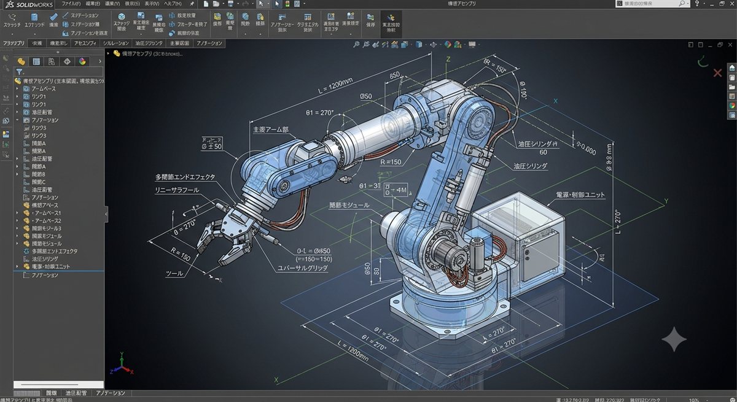Open the undo dropdown arrow
This screenshot has width=737, height=402.
[x=252, y=4]
